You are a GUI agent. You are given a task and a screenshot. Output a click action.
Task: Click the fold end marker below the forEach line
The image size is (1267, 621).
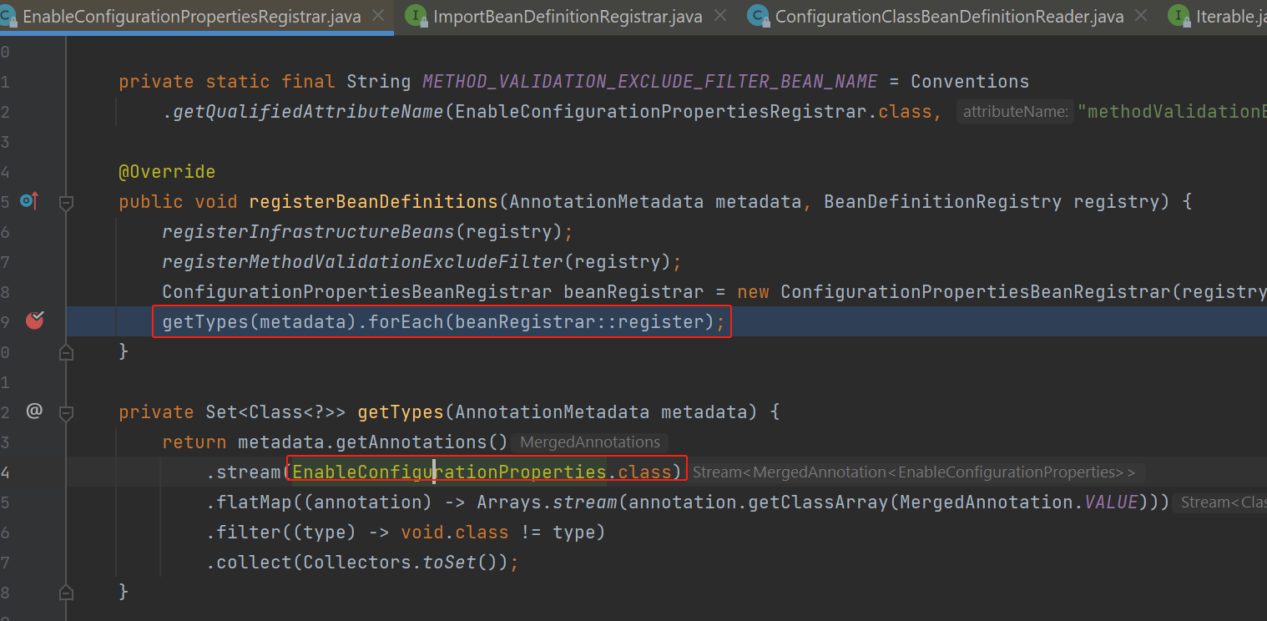(x=67, y=352)
